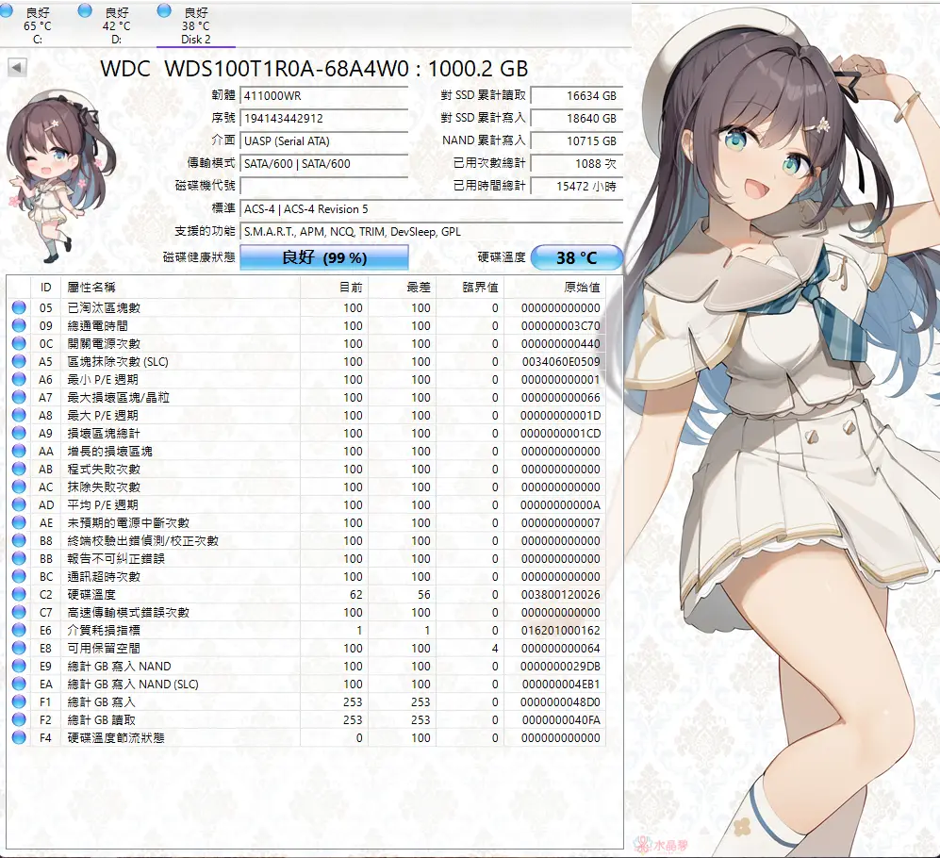This screenshot has width=940, height=858.
Task: Click the status orb above D: drive
Action: coord(86,10)
